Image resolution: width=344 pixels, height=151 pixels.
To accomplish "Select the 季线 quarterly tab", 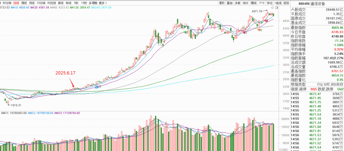I will pos(61,3).
